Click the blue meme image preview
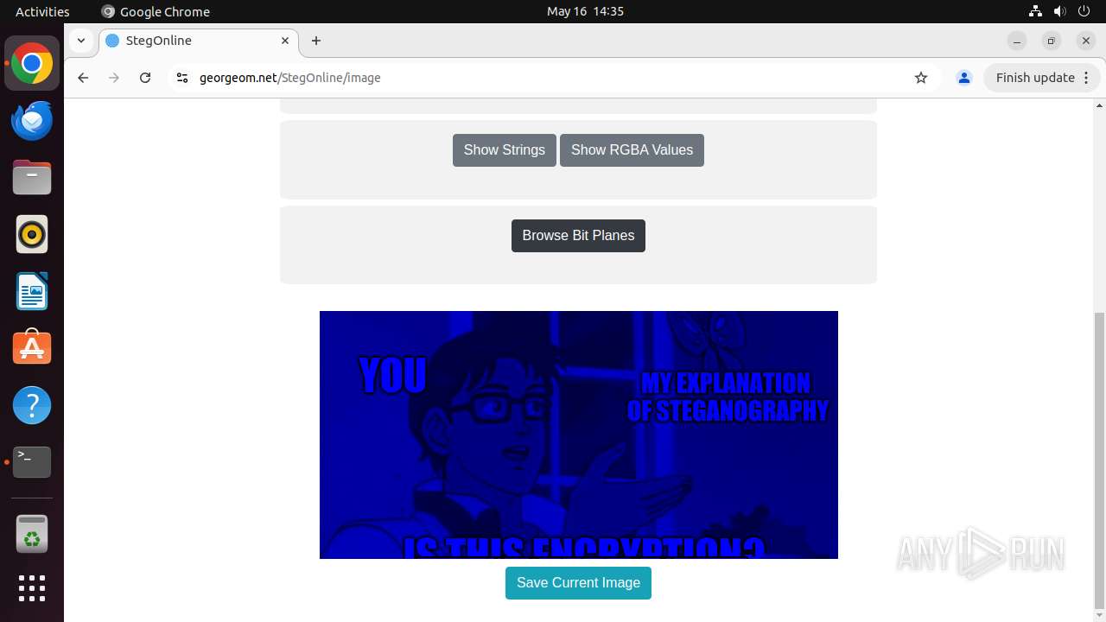Viewport: 1106px width, 622px height. [579, 435]
